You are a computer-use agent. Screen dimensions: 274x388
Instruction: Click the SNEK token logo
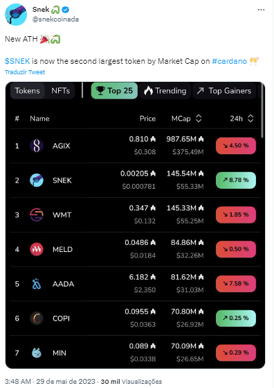tap(37, 180)
